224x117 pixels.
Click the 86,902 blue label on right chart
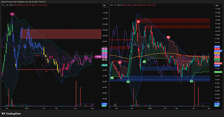coord(217,47)
